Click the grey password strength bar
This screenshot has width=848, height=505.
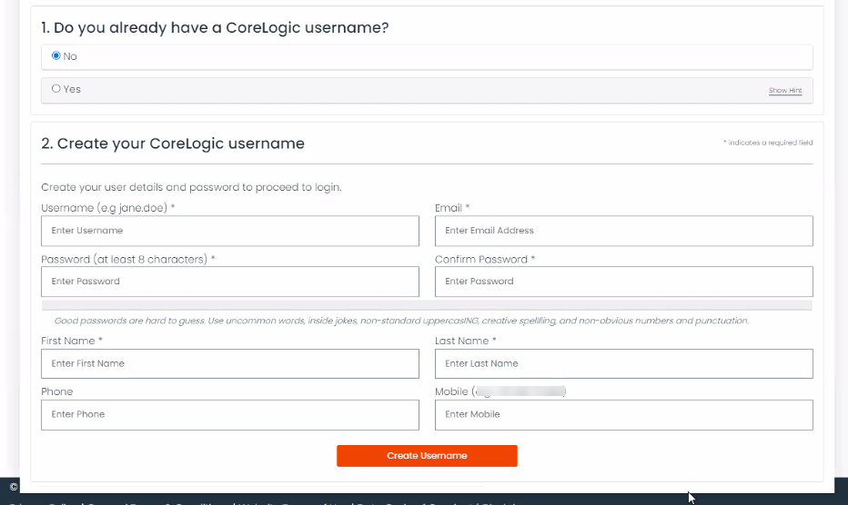[427, 305]
